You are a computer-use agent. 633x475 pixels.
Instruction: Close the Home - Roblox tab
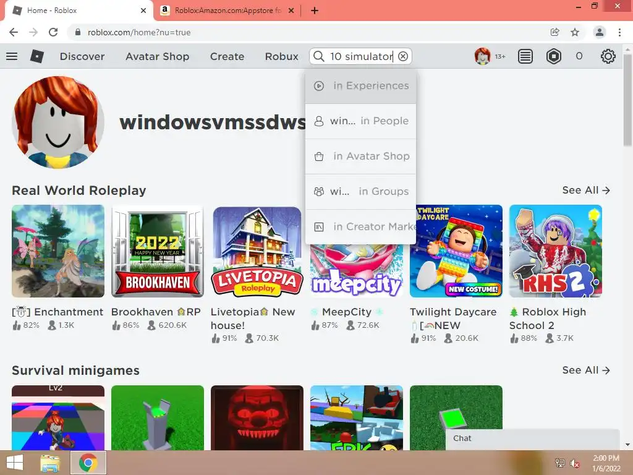pyautogui.click(x=143, y=11)
